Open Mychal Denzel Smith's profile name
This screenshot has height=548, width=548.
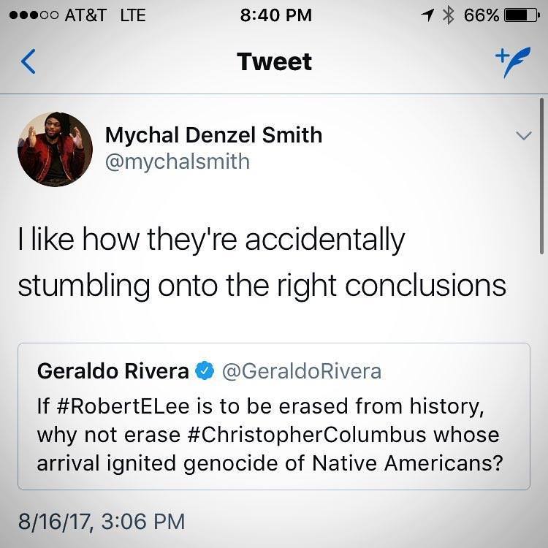213,135
